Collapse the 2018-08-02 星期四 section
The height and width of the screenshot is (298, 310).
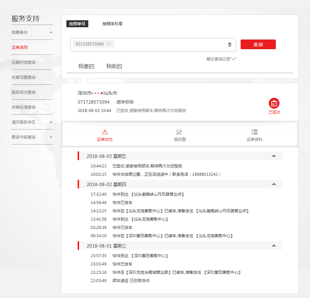click(x=274, y=184)
